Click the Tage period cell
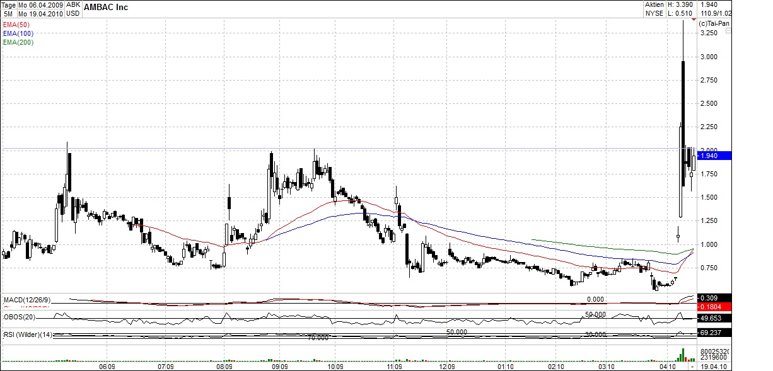 (9, 4)
